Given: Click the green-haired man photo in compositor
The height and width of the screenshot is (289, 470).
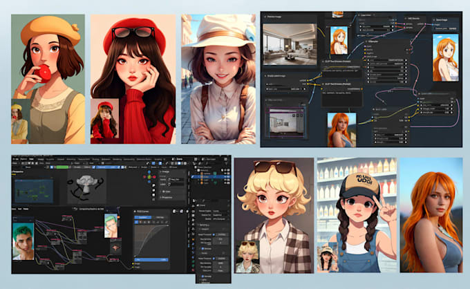Looking at the screenshot, I should coord(23,243).
